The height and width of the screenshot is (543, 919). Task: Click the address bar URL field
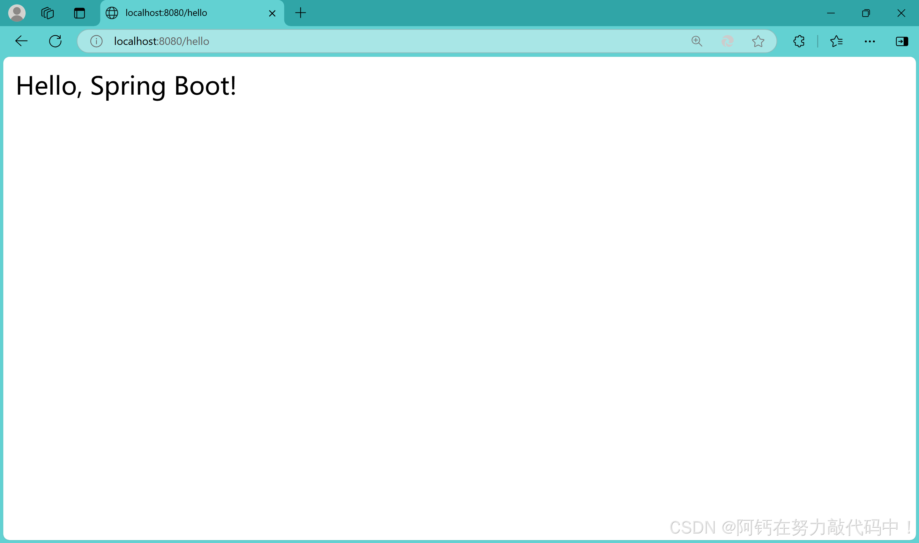coord(366,41)
